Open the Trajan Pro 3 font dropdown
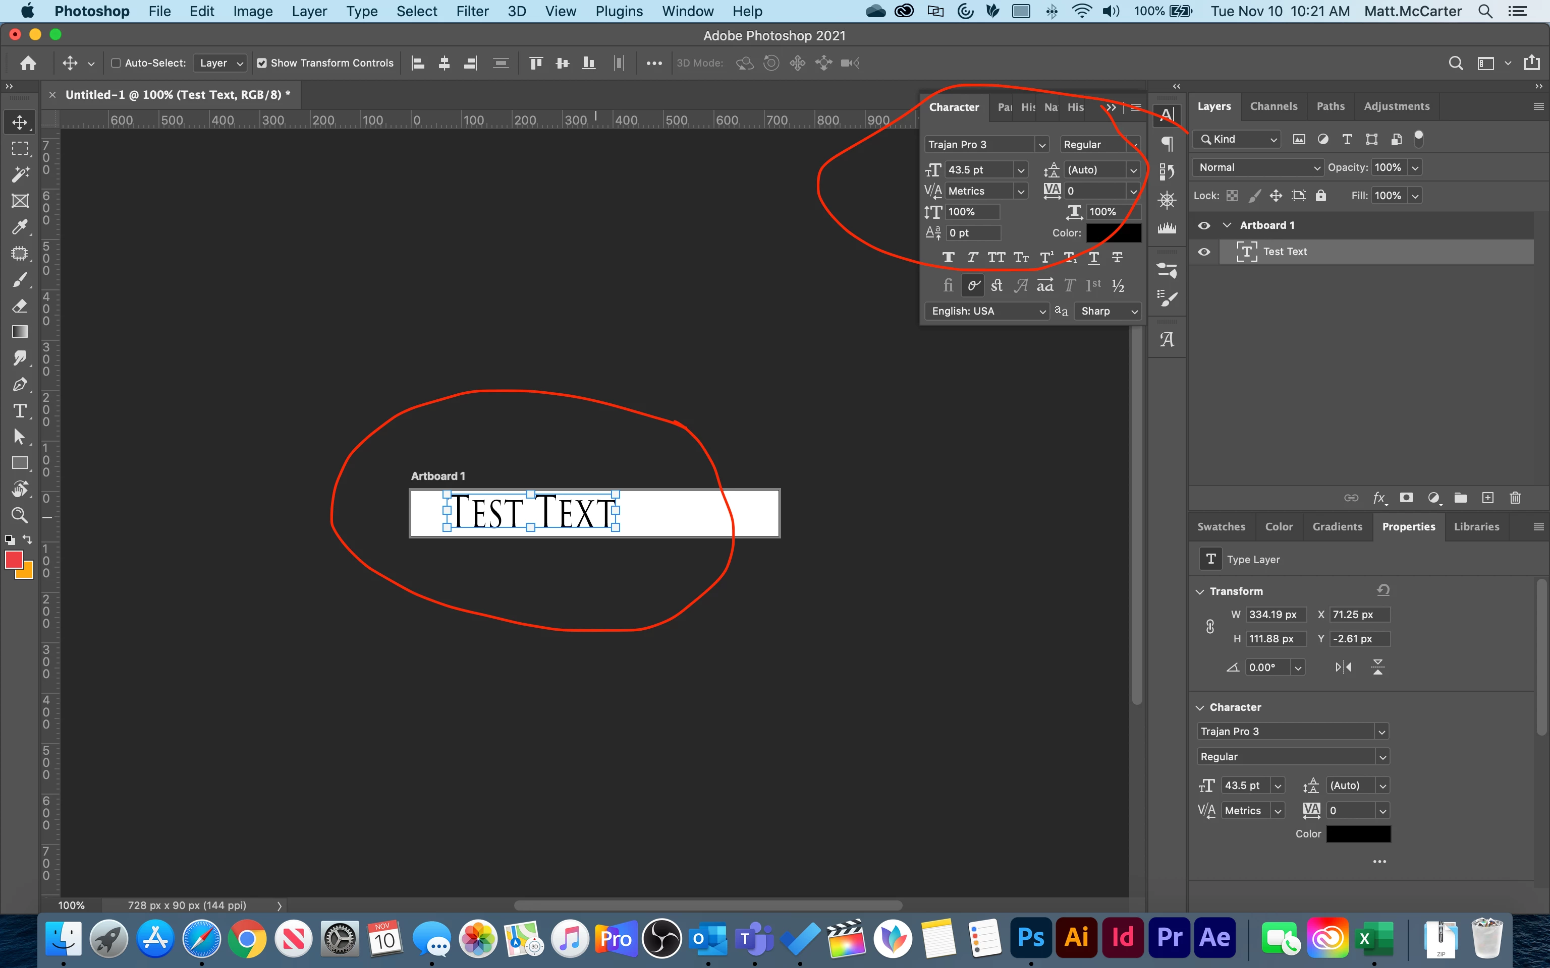1550x968 pixels. tap(1042, 145)
